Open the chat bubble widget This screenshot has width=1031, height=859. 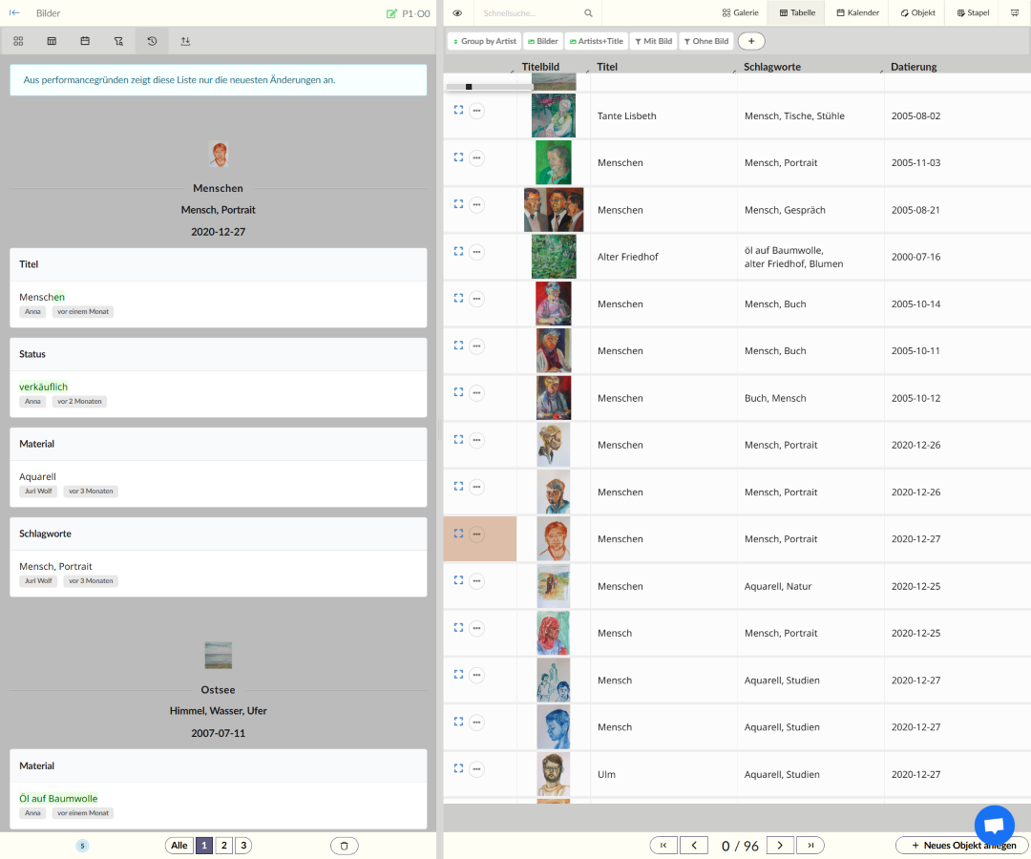(x=994, y=826)
